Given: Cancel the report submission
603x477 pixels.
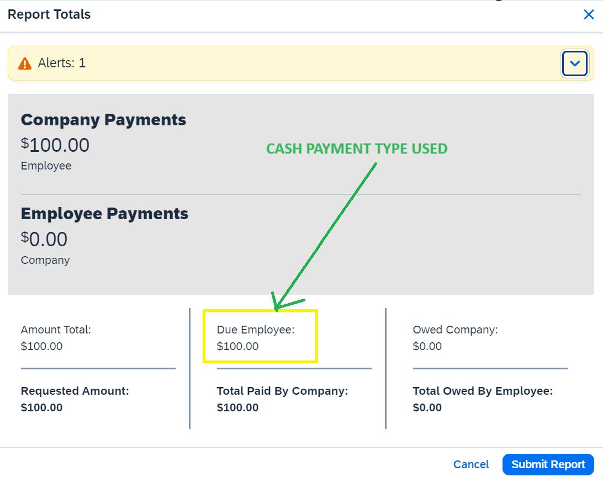Looking at the screenshot, I should [471, 464].
